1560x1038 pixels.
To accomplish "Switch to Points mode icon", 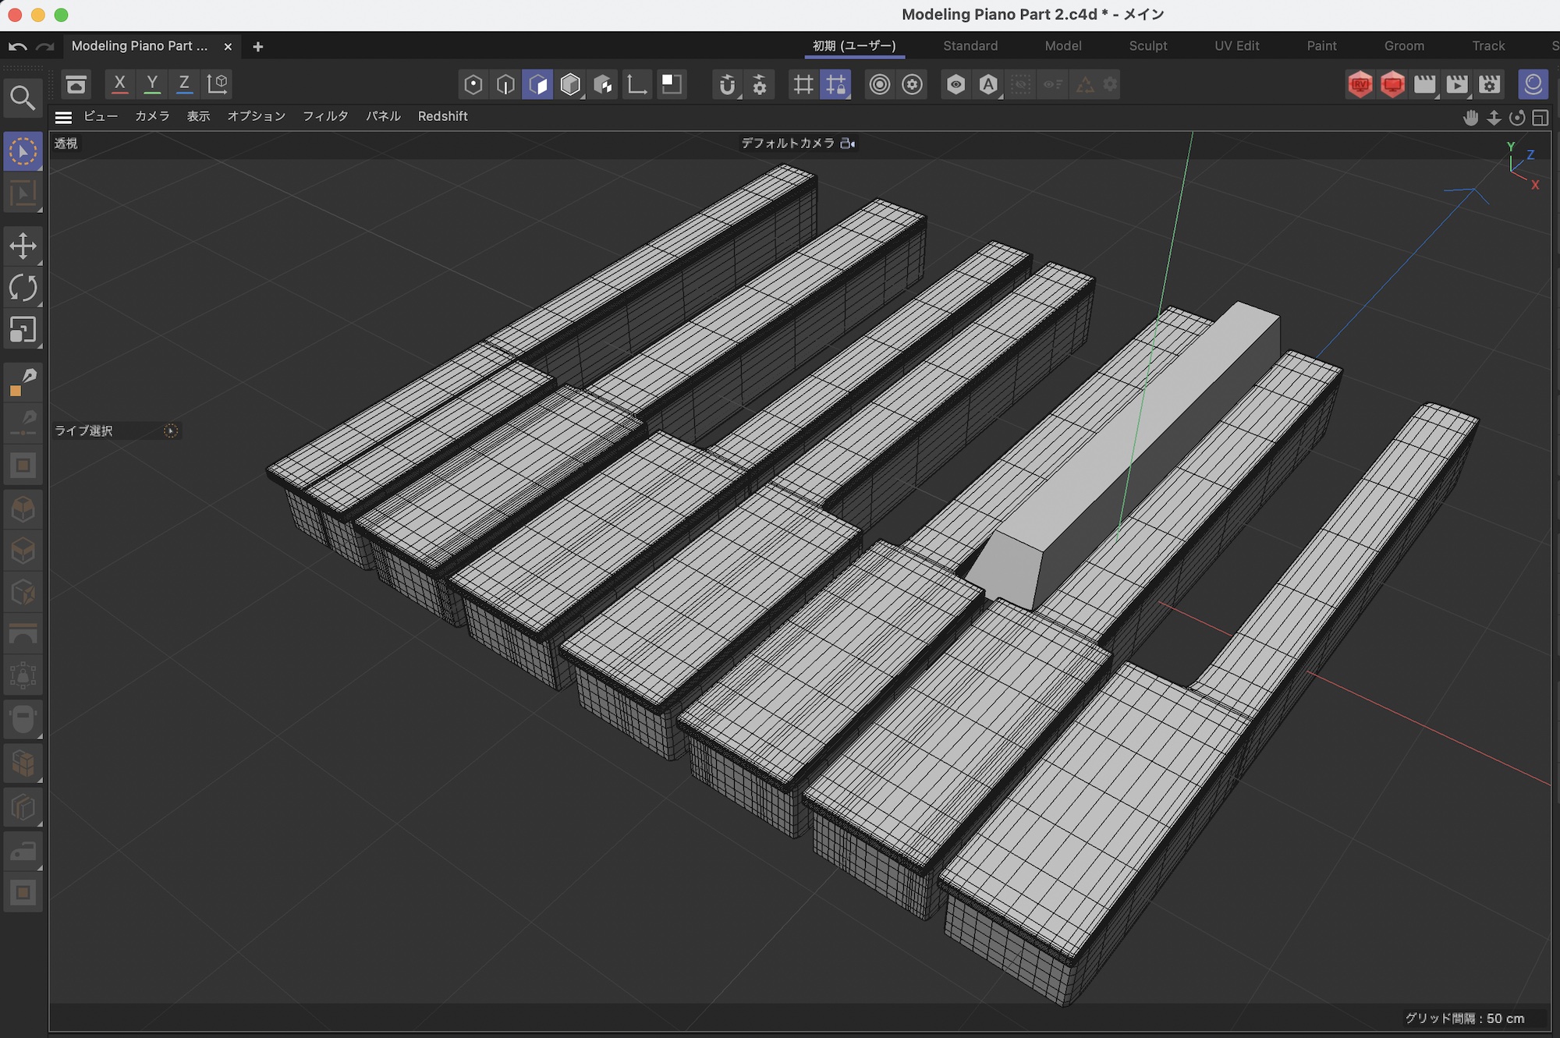I will (473, 84).
